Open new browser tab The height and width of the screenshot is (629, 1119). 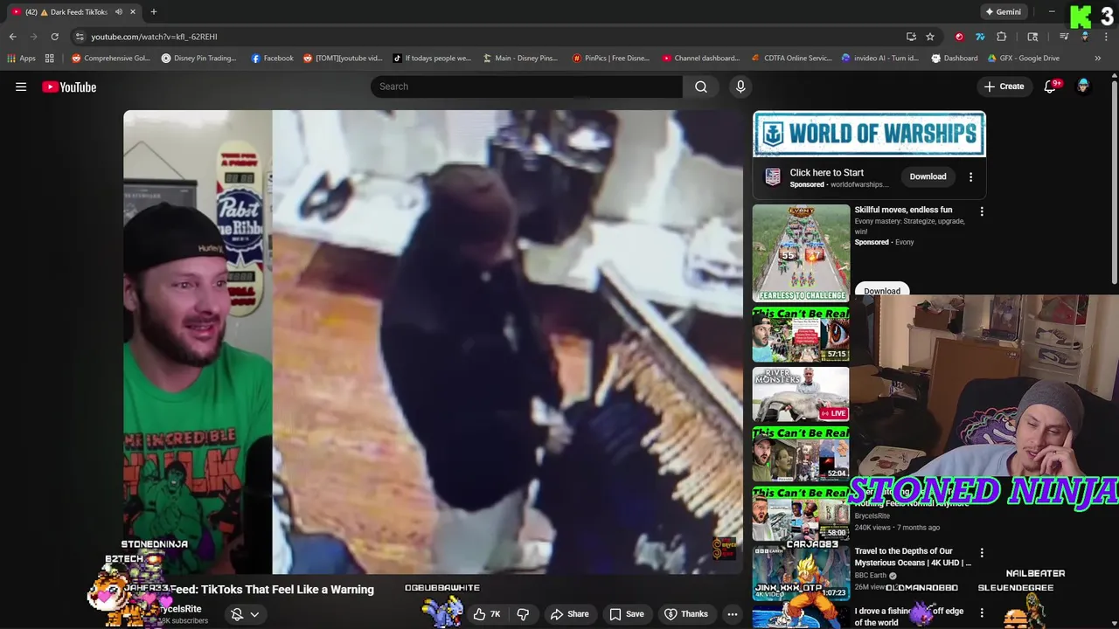tap(153, 11)
